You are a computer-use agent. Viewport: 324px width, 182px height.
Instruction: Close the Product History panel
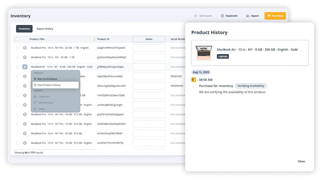point(301,161)
